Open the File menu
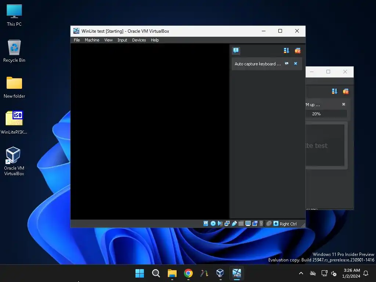Image resolution: width=376 pixels, height=282 pixels. click(x=77, y=40)
